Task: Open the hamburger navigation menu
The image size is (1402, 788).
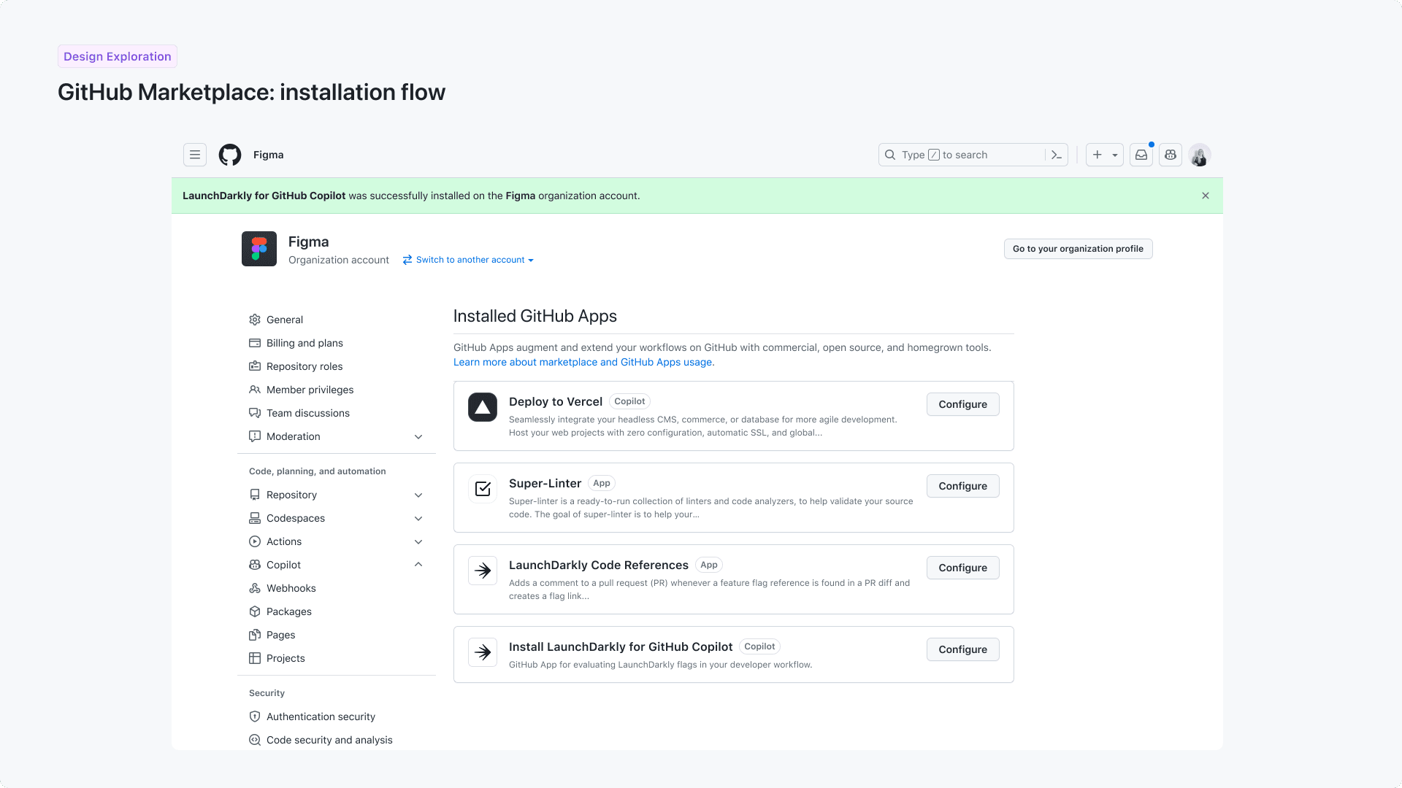Action: 194,155
